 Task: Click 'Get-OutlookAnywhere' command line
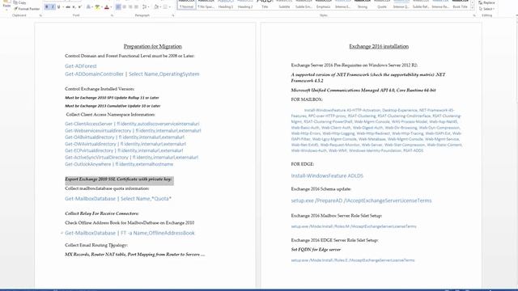(119, 164)
